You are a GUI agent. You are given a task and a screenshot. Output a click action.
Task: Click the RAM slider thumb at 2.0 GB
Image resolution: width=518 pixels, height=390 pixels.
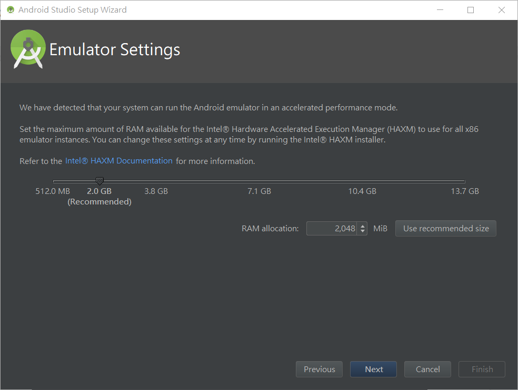pos(99,181)
